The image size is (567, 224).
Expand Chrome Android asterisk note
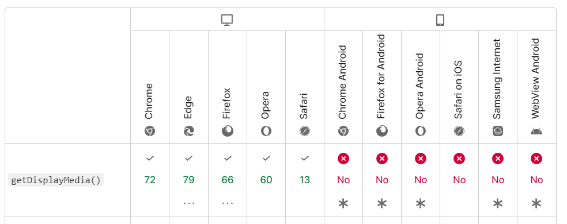[343, 204]
